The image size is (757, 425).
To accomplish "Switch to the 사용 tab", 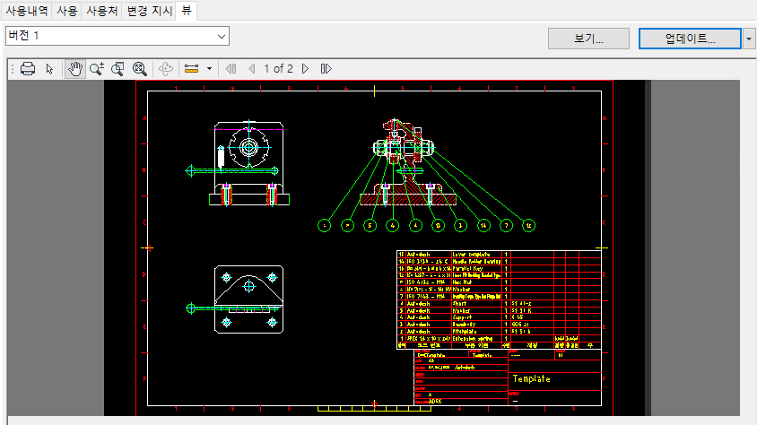I will (66, 11).
